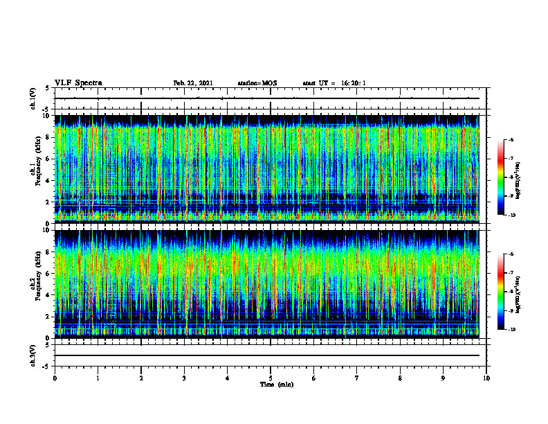This screenshot has height=424, width=548.
Task: Click the ch.2 spectrogram color scale bar
Action: [x=501, y=292]
